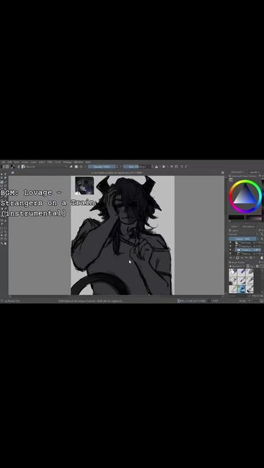Click the reference image thumbnail on canvas
Image resolution: width=264 pixels, height=468 pixels.
pos(84,185)
